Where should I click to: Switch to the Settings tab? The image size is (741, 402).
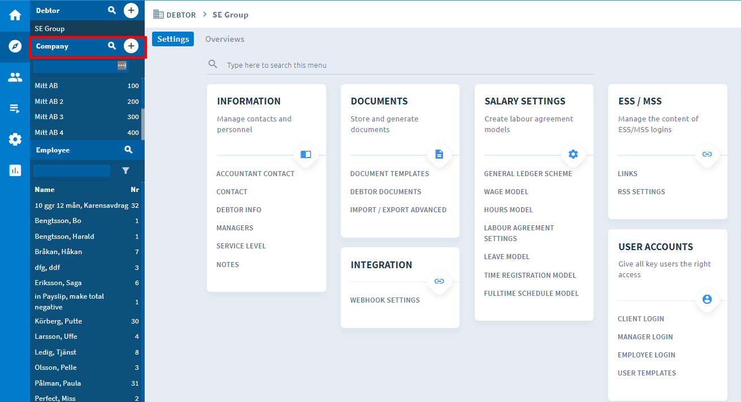click(173, 39)
